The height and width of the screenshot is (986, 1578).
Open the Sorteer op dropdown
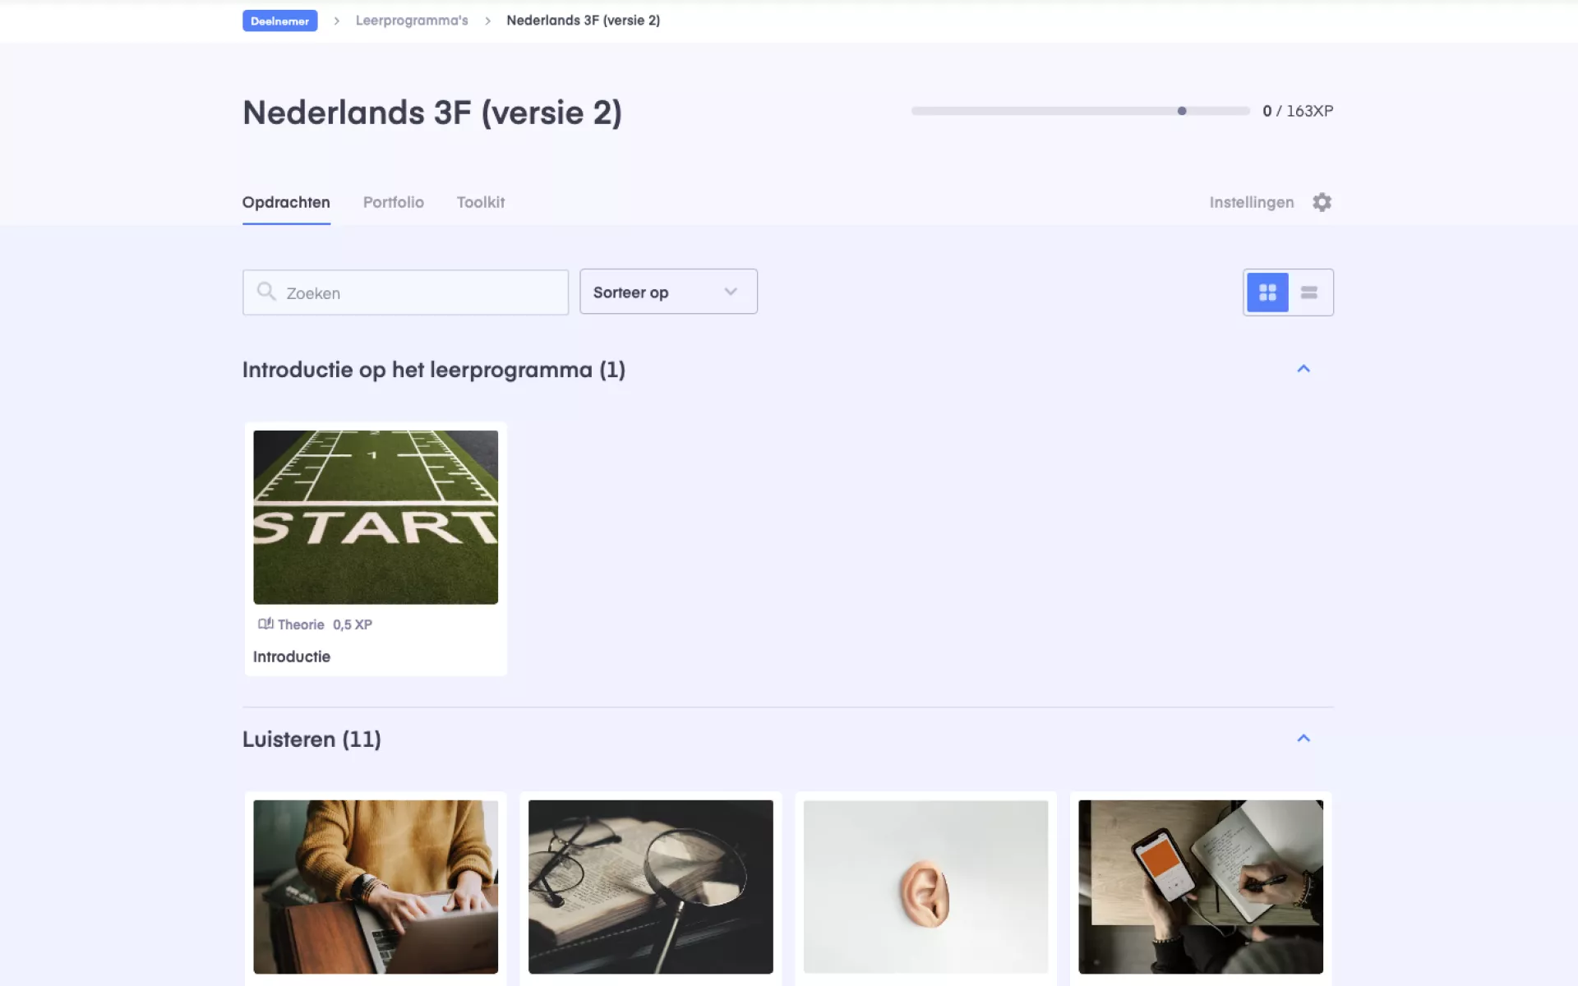click(x=668, y=292)
